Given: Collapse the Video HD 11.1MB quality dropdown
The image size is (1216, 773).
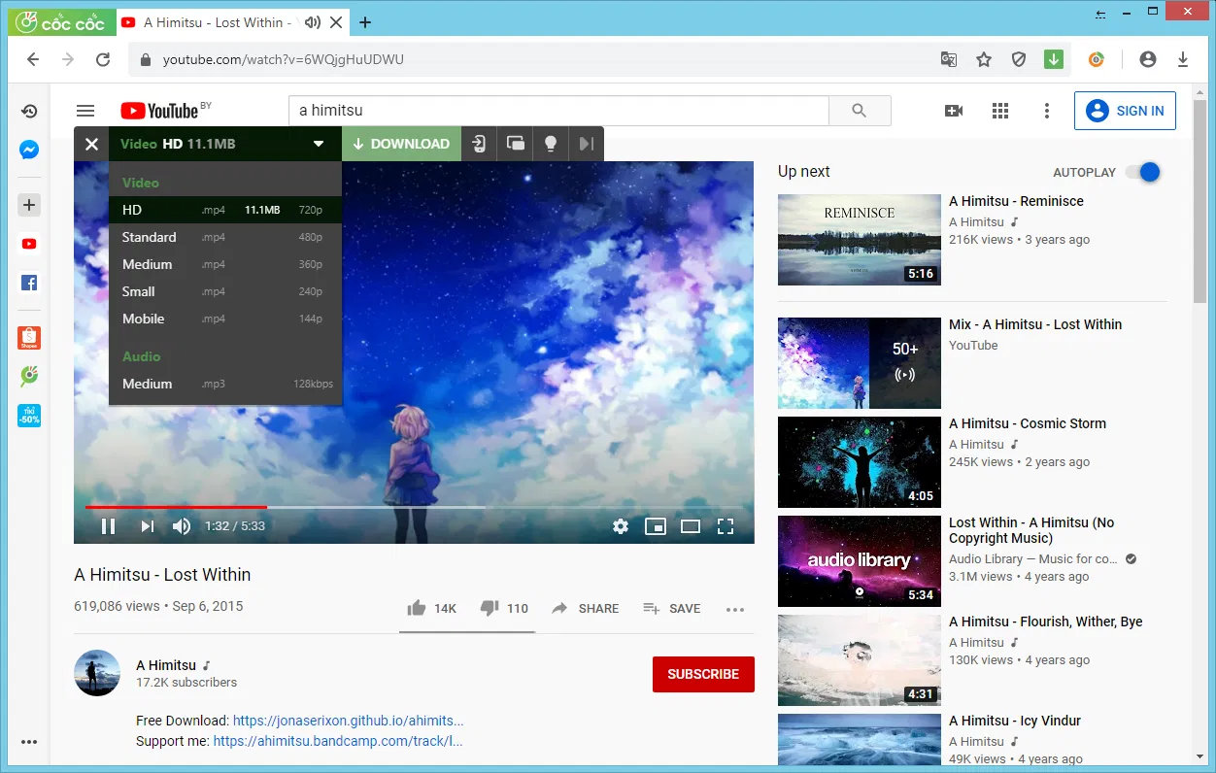Looking at the screenshot, I should (225, 144).
